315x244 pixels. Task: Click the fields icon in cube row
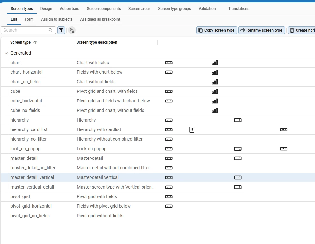tap(169, 92)
